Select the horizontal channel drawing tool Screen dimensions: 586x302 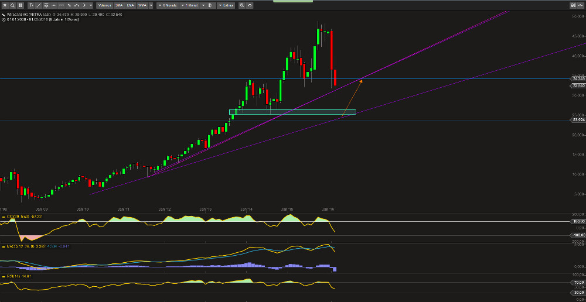(46, 5)
